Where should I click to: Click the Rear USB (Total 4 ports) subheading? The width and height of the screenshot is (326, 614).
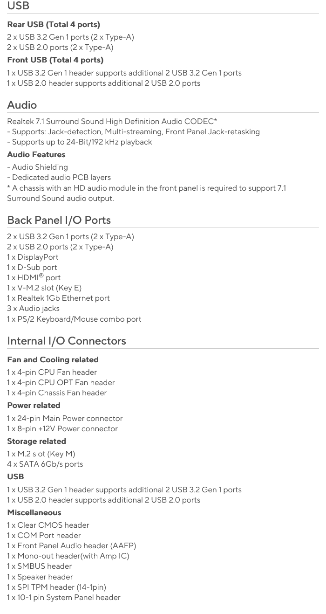coord(54,24)
